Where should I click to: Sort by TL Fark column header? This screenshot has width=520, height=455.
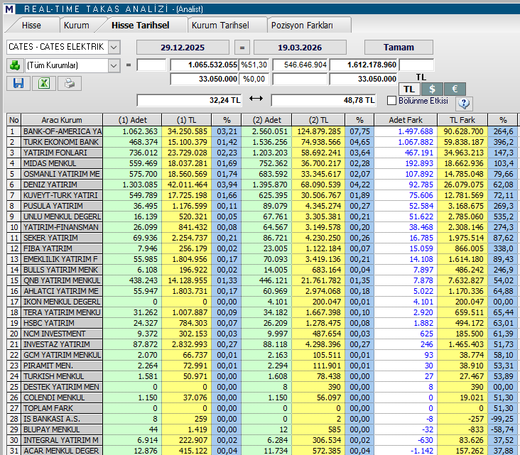[462, 120]
